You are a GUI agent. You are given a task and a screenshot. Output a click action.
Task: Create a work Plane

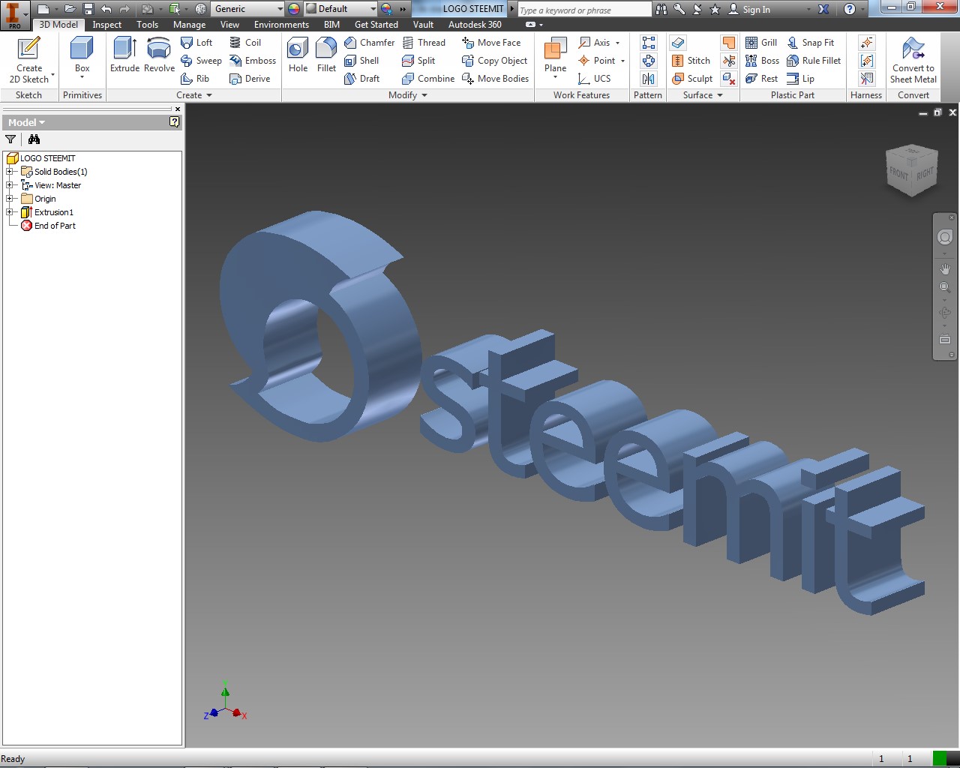tap(555, 56)
